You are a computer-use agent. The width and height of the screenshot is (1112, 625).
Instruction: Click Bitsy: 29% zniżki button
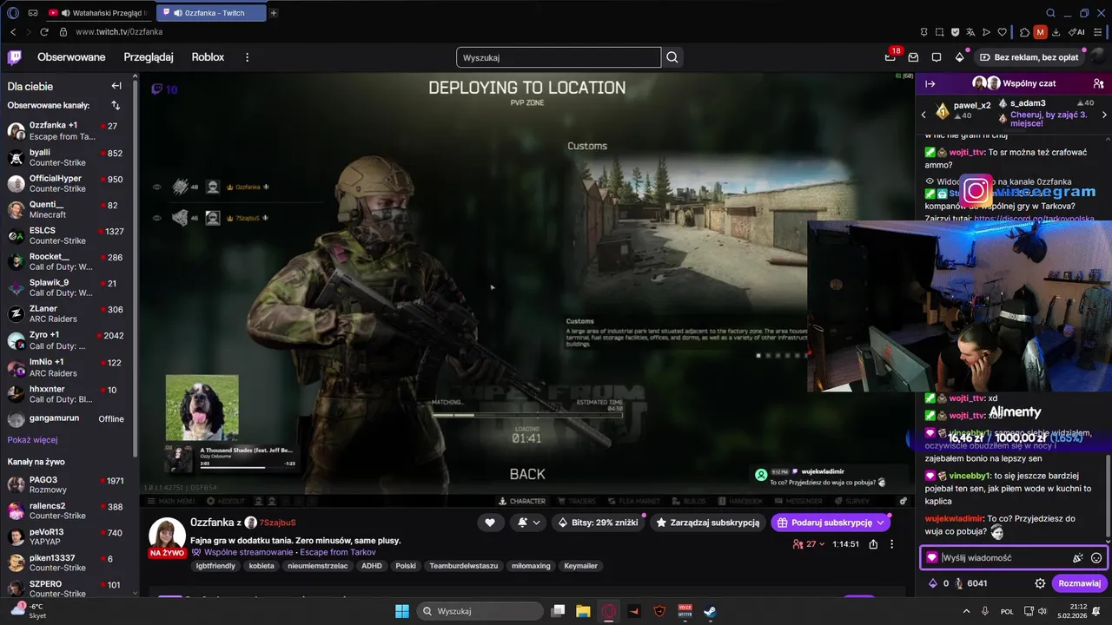[599, 523]
